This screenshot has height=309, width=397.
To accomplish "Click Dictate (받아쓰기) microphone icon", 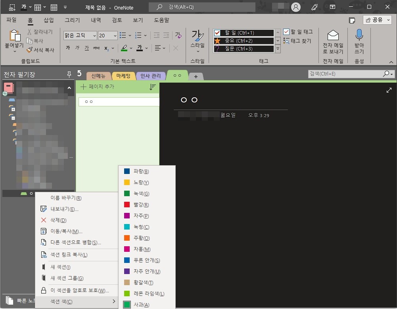I will 359,35.
